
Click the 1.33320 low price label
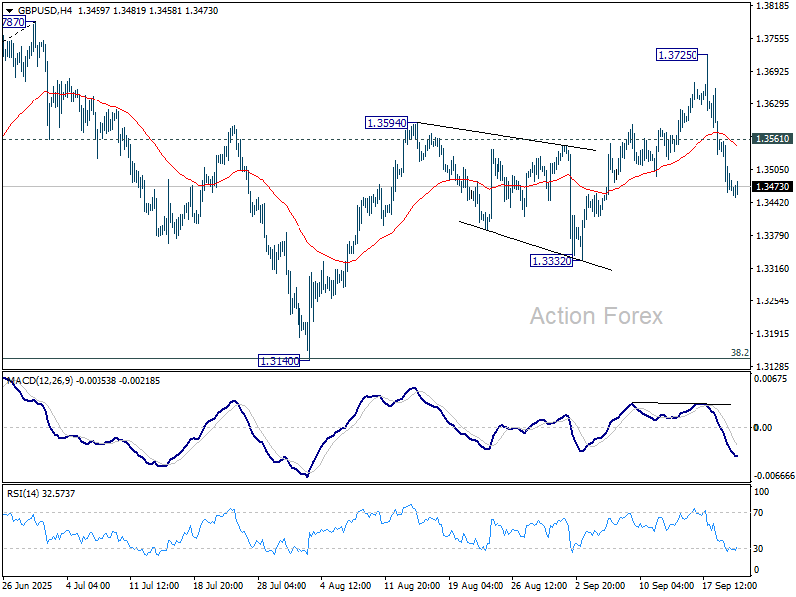point(550,261)
